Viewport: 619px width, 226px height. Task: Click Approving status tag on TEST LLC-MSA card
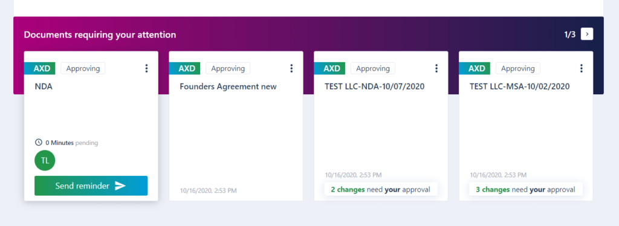[x=518, y=68]
